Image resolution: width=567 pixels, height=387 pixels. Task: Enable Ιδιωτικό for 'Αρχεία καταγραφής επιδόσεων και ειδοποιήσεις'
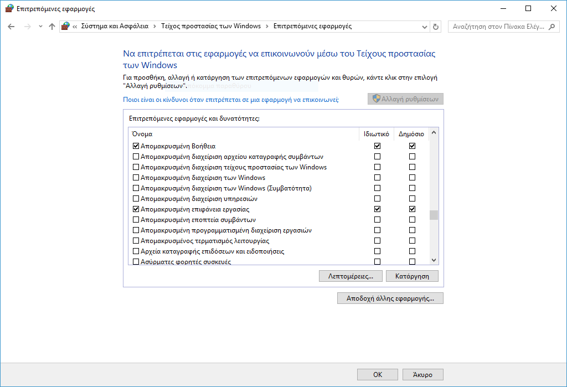377,251
